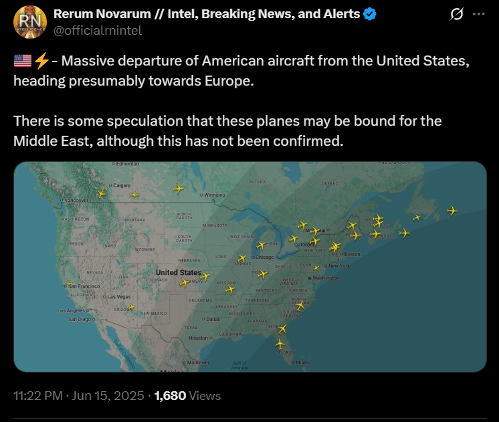Select the plane icon west of Chicago
Viewport: 499px width, 422px height.
[242, 258]
